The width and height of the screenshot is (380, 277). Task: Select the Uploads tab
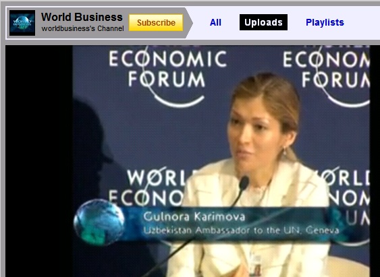coord(263,22)
